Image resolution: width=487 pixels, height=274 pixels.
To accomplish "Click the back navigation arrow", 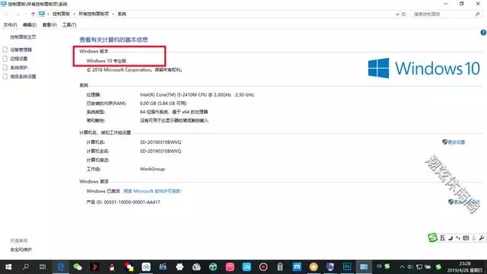I will click(x=7, y=14).
